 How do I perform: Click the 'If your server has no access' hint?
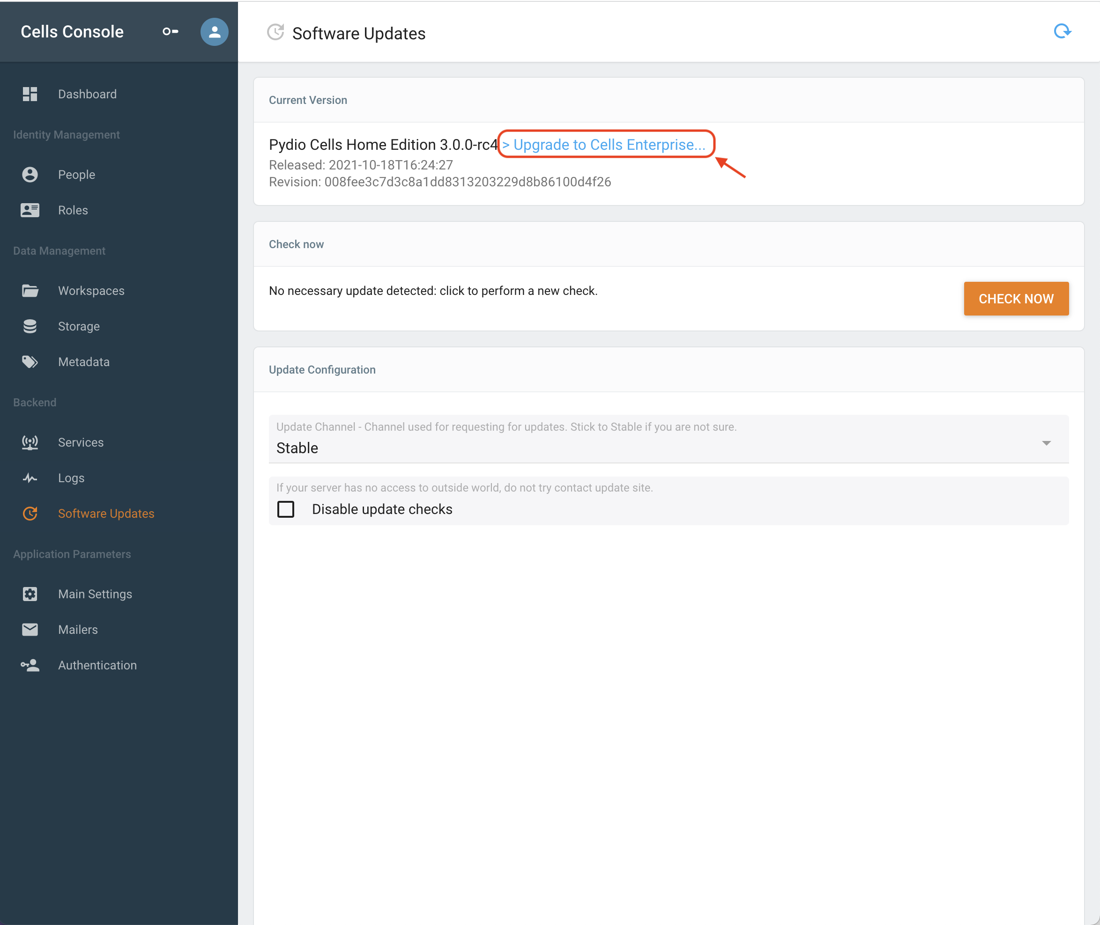(464, 488)
